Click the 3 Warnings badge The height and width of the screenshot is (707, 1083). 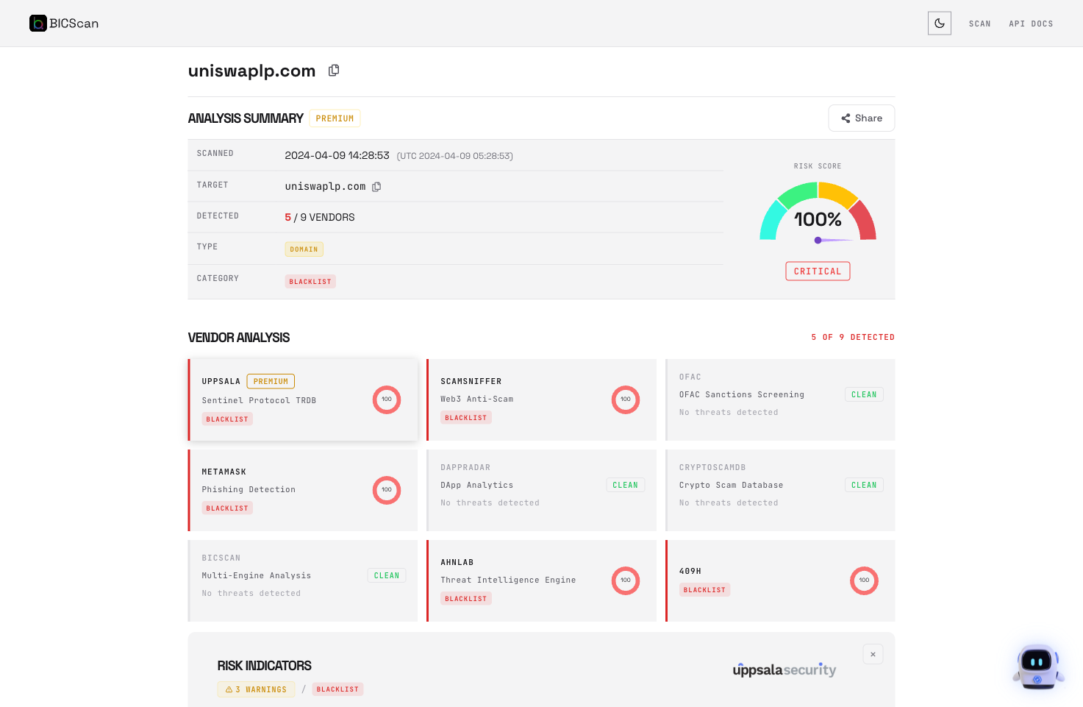(x=256, y=689)
